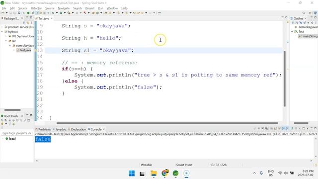This screenshot has width=318, height=179.
Task: Close the Console view tab
Action: click(x=104, y=129)
